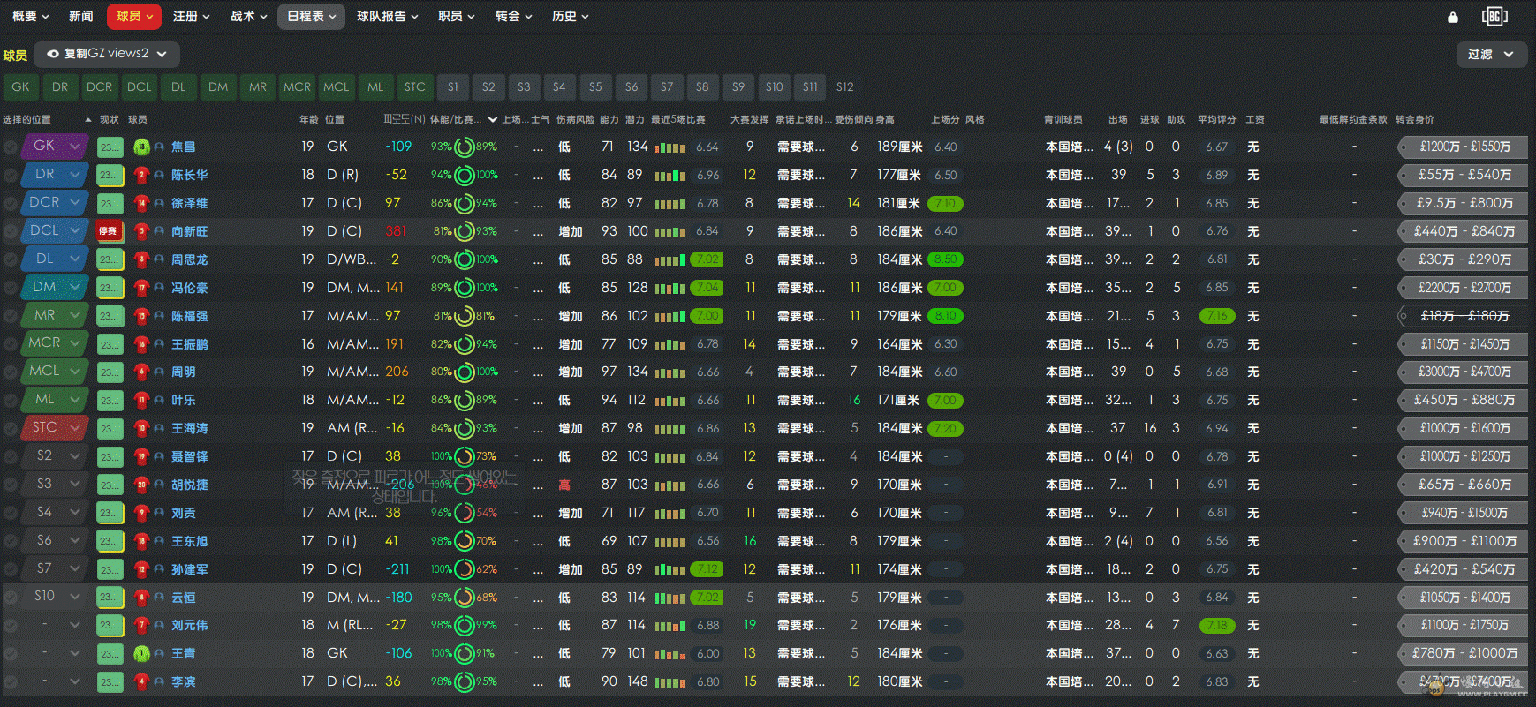
Task: Select the STC position filter button
Action: coord(415,87)
